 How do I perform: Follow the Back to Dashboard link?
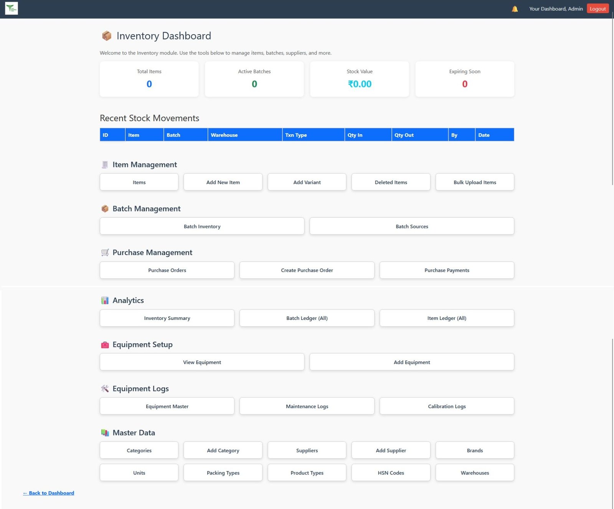coord(49,493)
